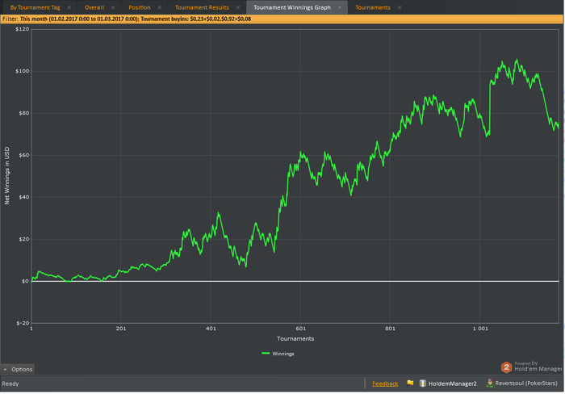
Task: Click the Revertsoul player avatar icon
Action: [x=490, y=384]
